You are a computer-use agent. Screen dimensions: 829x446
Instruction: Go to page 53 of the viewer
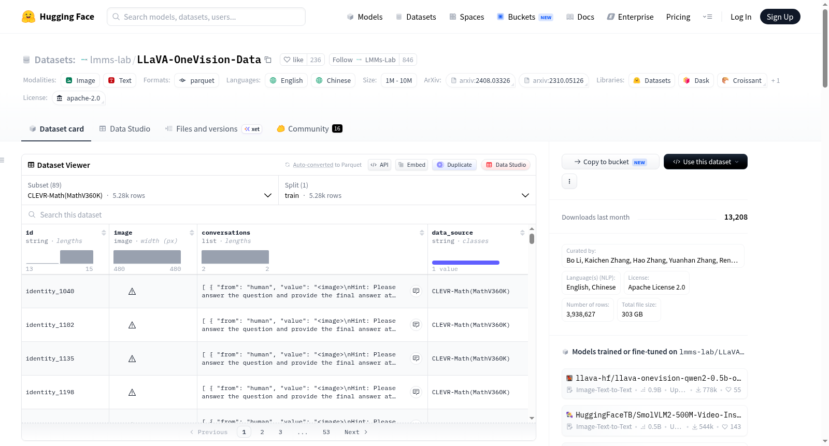click(x=326, y=432)
